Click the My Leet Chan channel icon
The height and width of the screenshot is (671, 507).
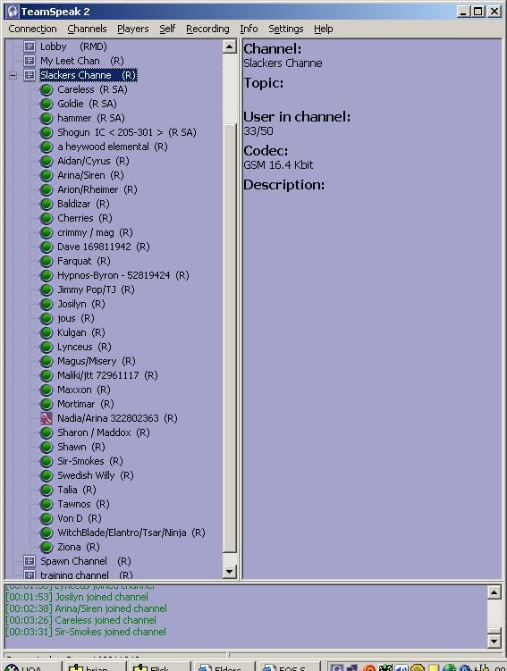tap(30, 61)
